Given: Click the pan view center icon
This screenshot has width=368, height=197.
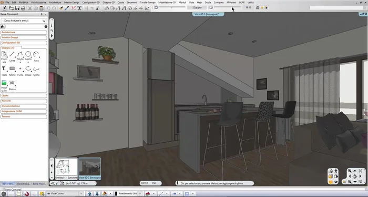Looking at the screenshot, I should (355, 176).
